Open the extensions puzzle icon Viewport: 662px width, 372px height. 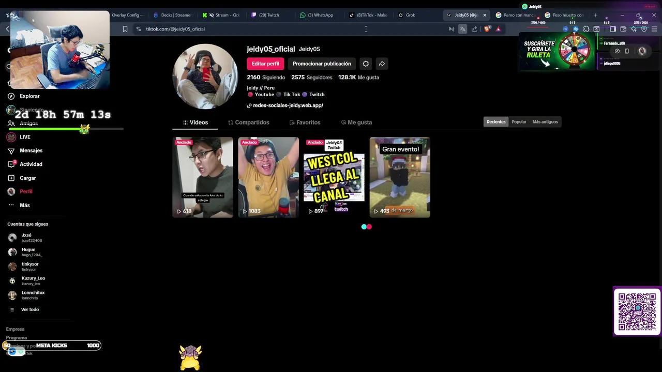pos(586,29)
